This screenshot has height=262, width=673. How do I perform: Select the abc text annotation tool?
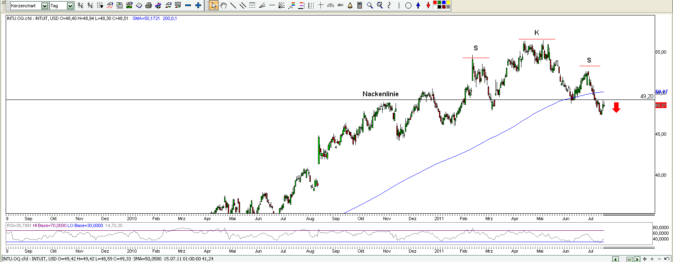pos(340,5)
